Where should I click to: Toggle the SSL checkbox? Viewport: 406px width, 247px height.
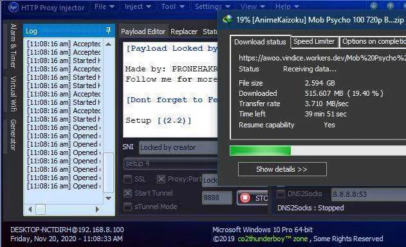(x=127, y=179)
